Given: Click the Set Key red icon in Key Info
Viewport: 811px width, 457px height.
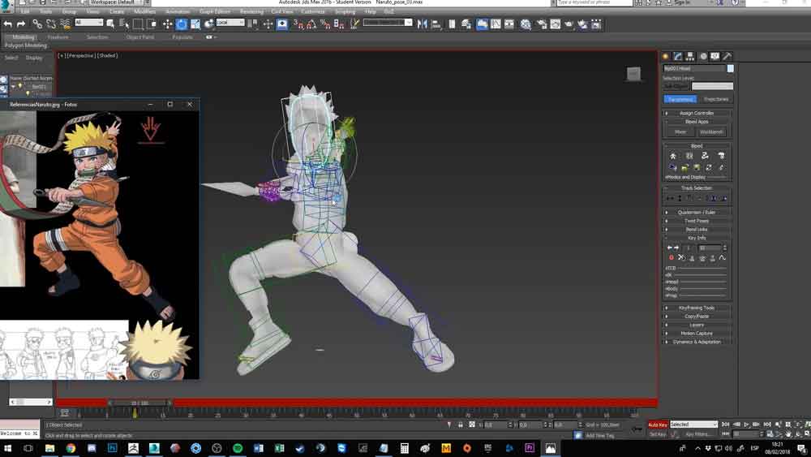Looking at the screenshot, I should point(672,258).
